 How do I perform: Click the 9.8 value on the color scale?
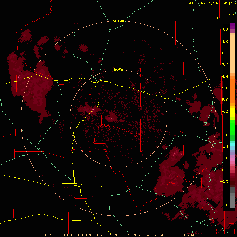pos(225,29)
